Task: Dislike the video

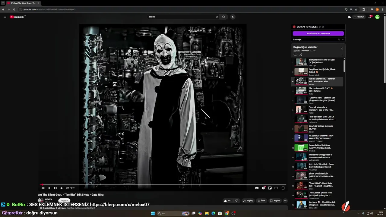Action: 236,201
